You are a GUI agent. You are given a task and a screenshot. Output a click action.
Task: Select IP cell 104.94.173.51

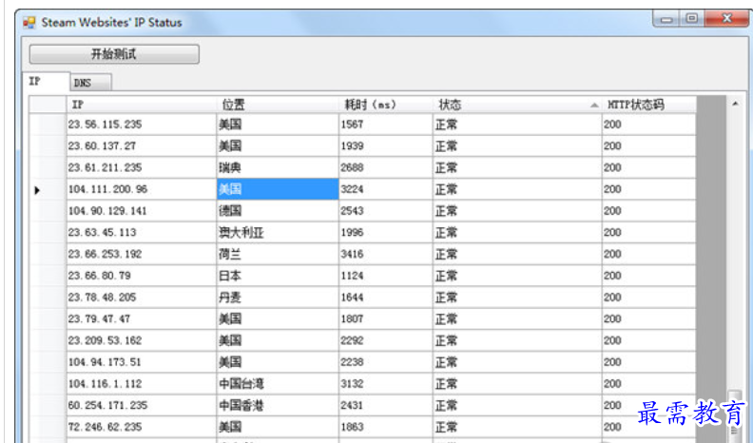click(x=141, y=362)
